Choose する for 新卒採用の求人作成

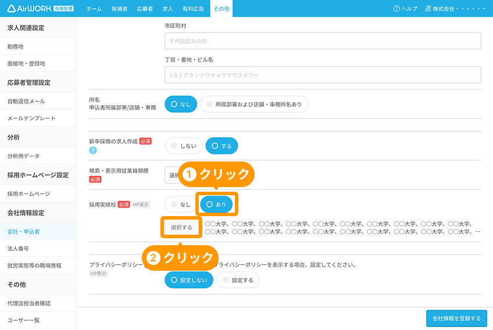coord(222,146)
